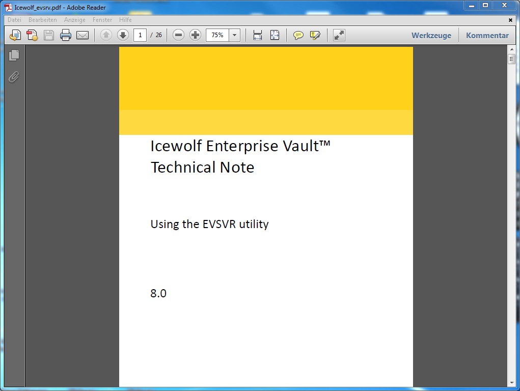Zoom in with the plus button
This screenshot has height=391, width=520.
pyautogui.click(x=196, y=35)
